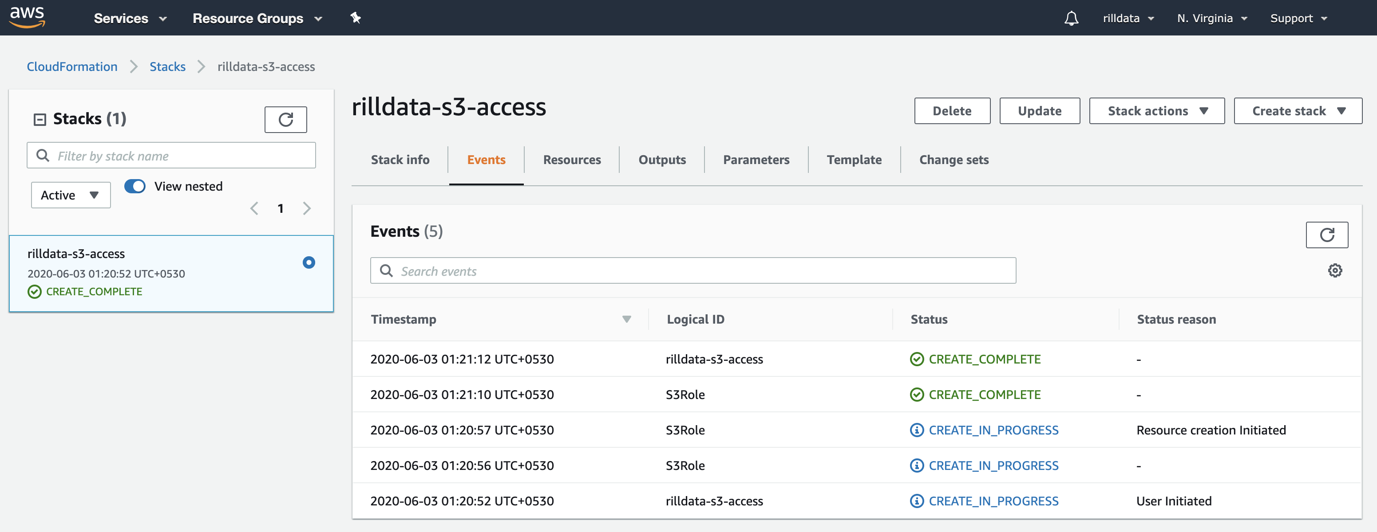Switch to the Outputs tab
This screenshot has height=532, width=1377.
tap(662, 160)
